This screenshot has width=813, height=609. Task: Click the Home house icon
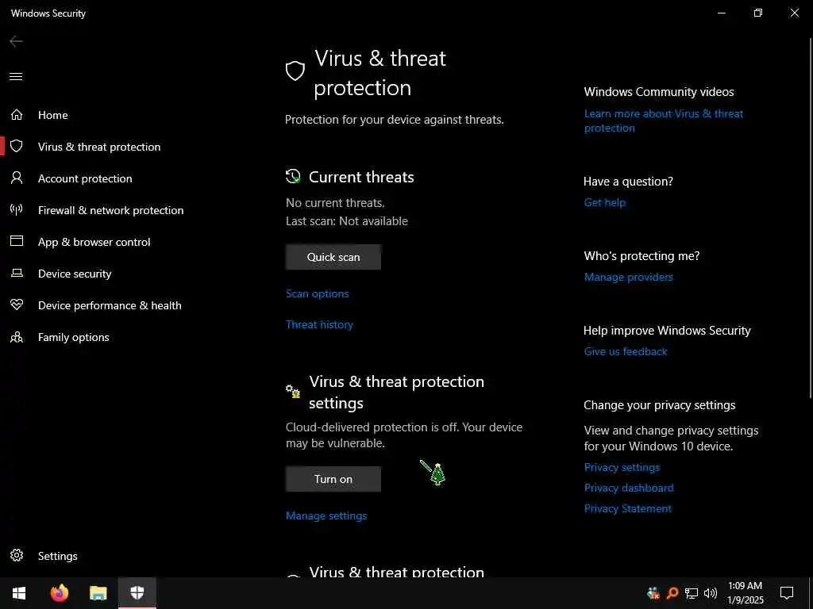pyautogui.click(x=17, y=114)
